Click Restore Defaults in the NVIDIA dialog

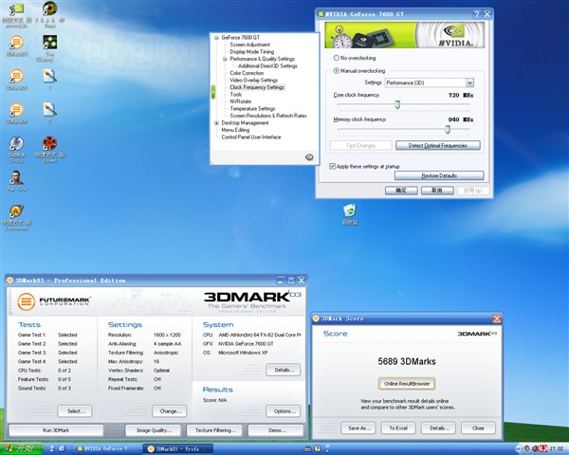coord(439,175)
